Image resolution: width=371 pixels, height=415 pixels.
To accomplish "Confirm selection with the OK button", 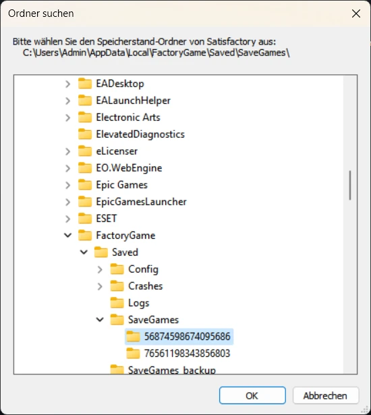I will (x=252, y=395).
